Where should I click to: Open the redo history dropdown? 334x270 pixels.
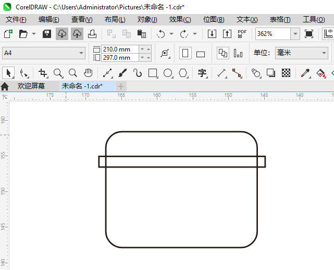coord(195,34)
